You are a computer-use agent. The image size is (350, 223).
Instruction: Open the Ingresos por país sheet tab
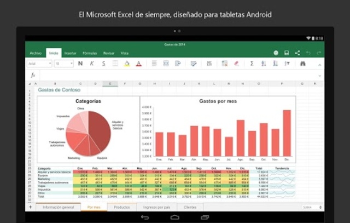(x=157, y=207)
